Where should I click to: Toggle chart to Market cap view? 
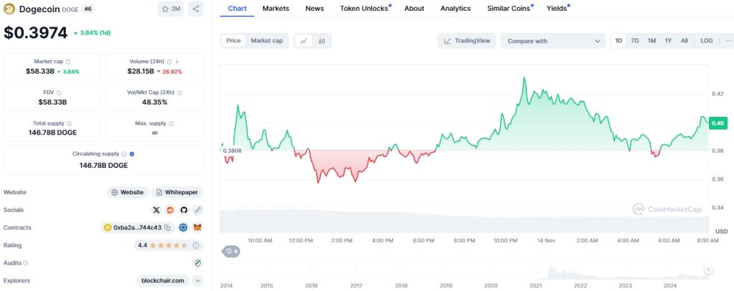pos(267,41)
